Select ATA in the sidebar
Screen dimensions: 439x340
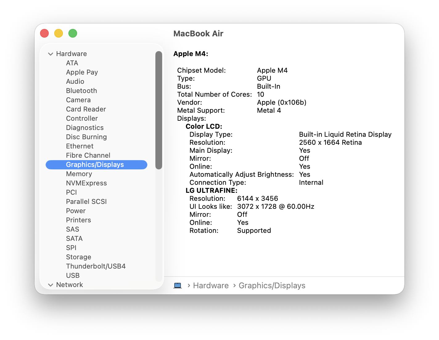(72, 63)
